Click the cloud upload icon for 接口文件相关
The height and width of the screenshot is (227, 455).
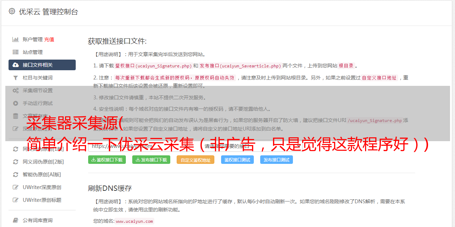(x=16, y=65)
